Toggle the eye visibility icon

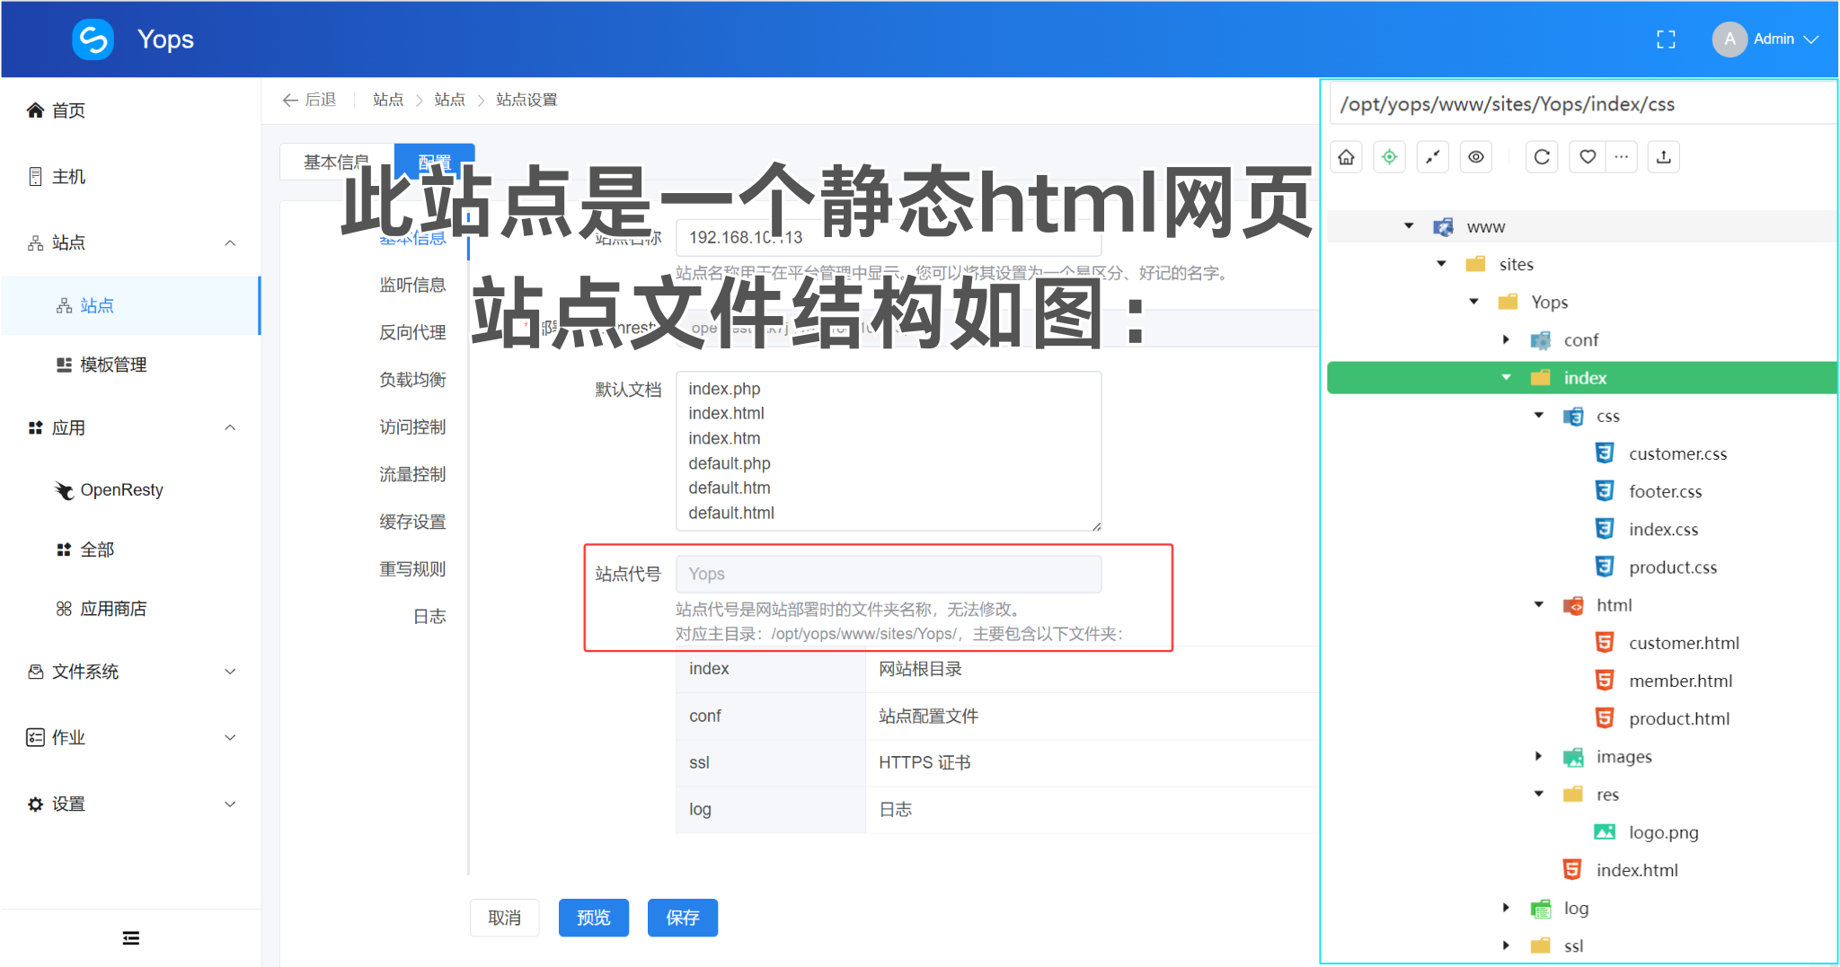pyautogui.click(x=1475, y=157)
